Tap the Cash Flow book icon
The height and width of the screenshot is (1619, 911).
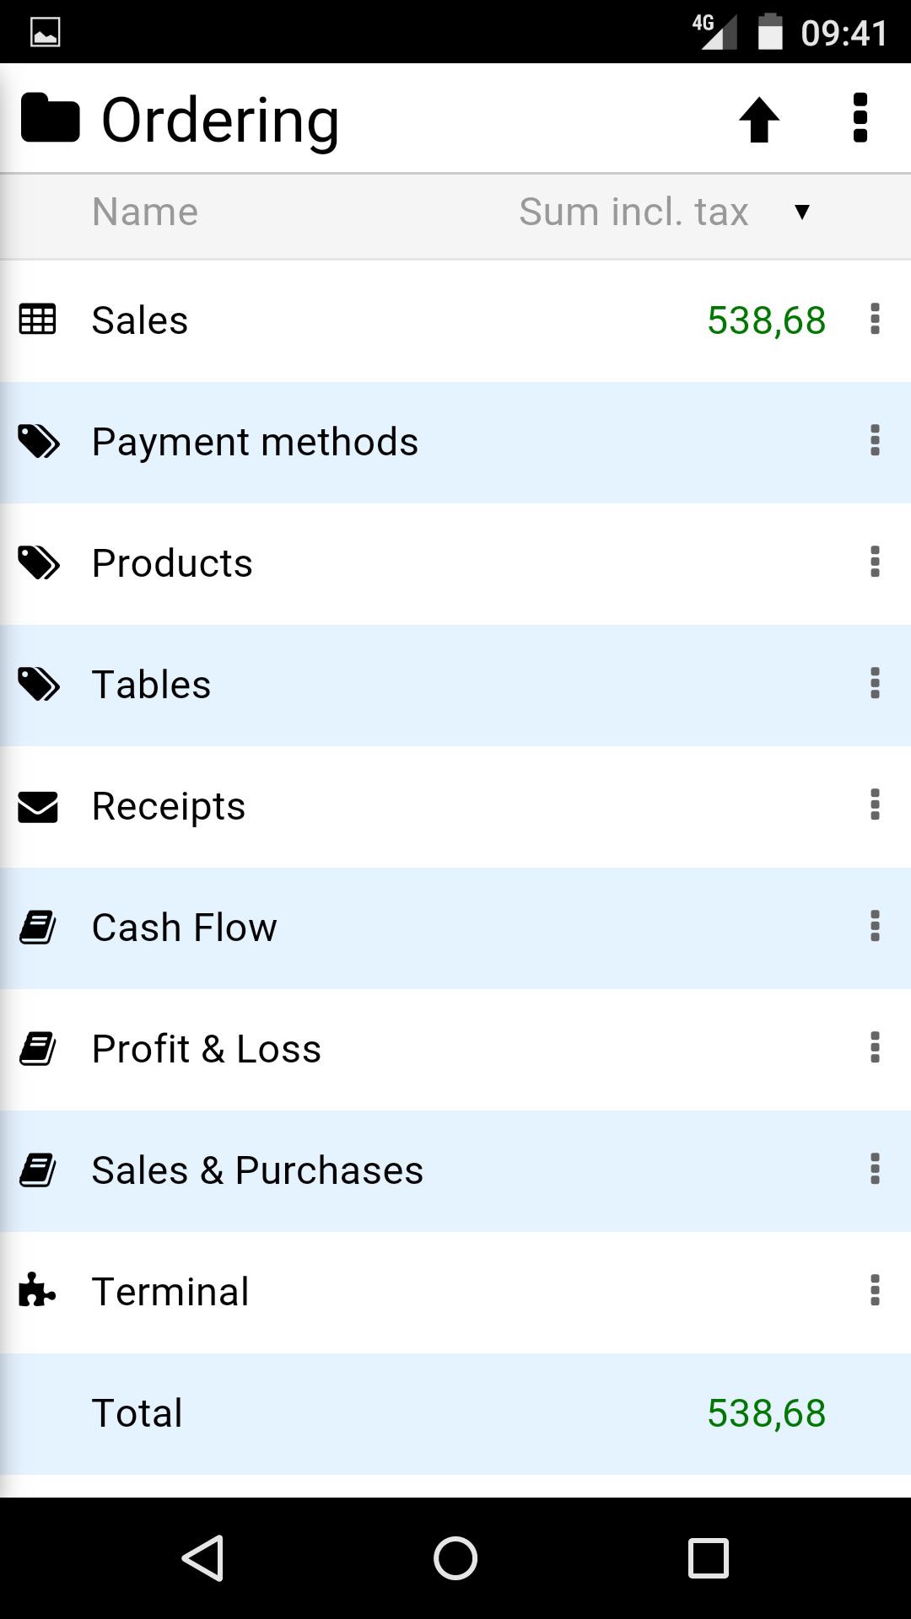(38, 928)
